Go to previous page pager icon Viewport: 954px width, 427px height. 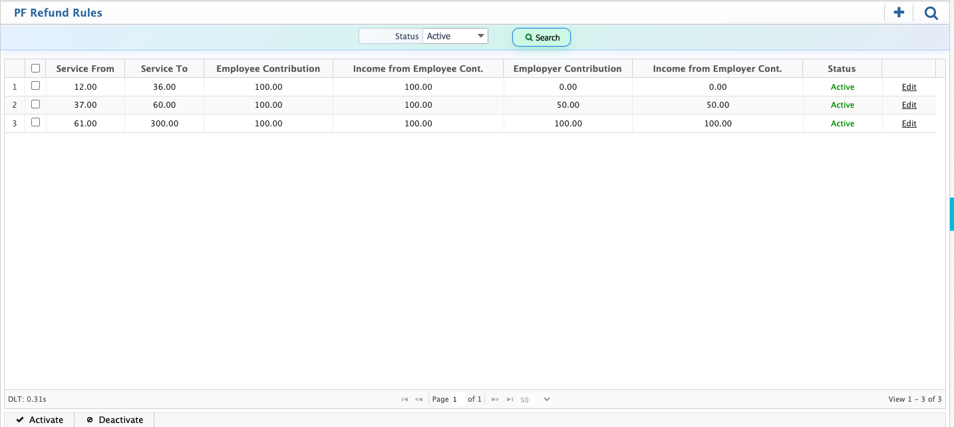[418, 399]
